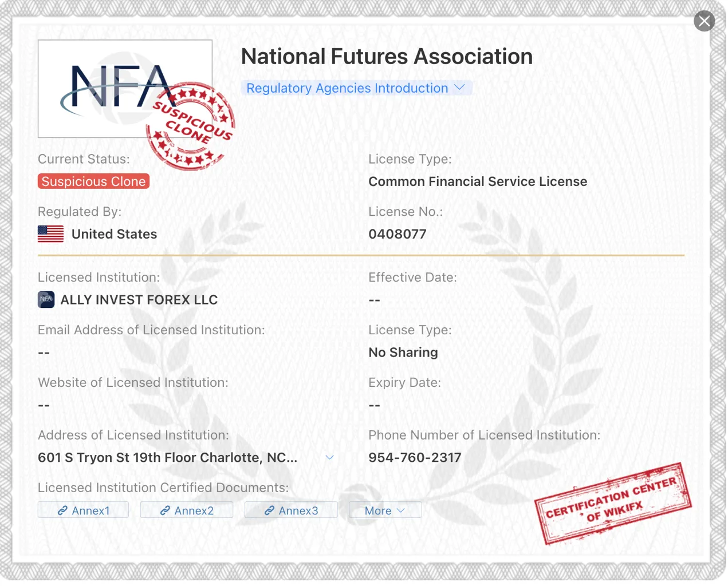Open the More documents dropdown
Image resolution: width=728 pixels, height=586 pixels.
pos(385,510)
